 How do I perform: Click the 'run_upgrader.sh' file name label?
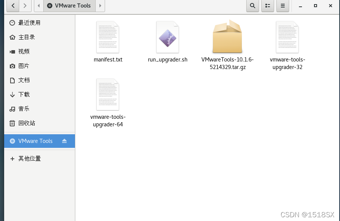coord(168,60)
